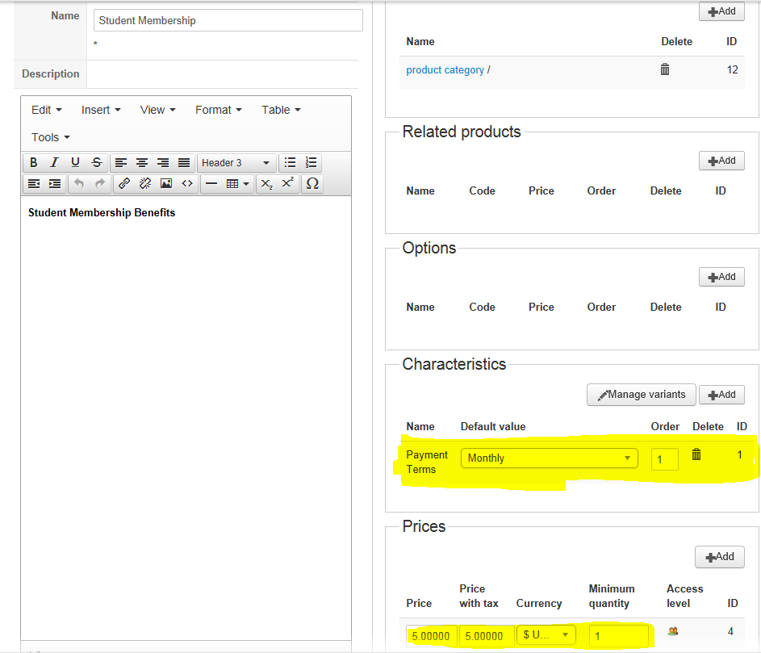
Task: Click the Manage variants button
Action: [641, 395]
